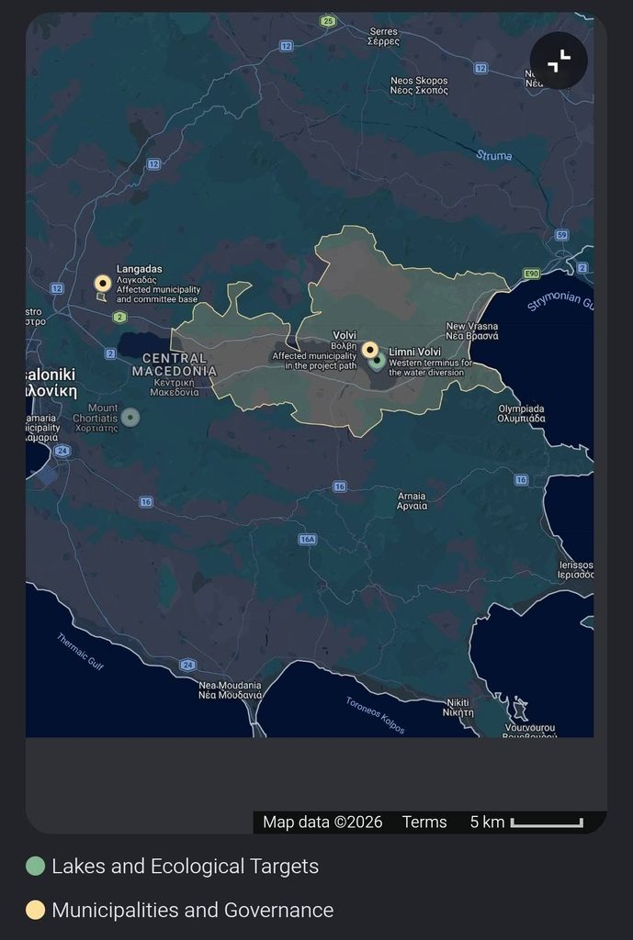The height and width of the screenshot is (940, 633).
Task: Select the Volvi yellow municipality pin
Action: [369, 350]
